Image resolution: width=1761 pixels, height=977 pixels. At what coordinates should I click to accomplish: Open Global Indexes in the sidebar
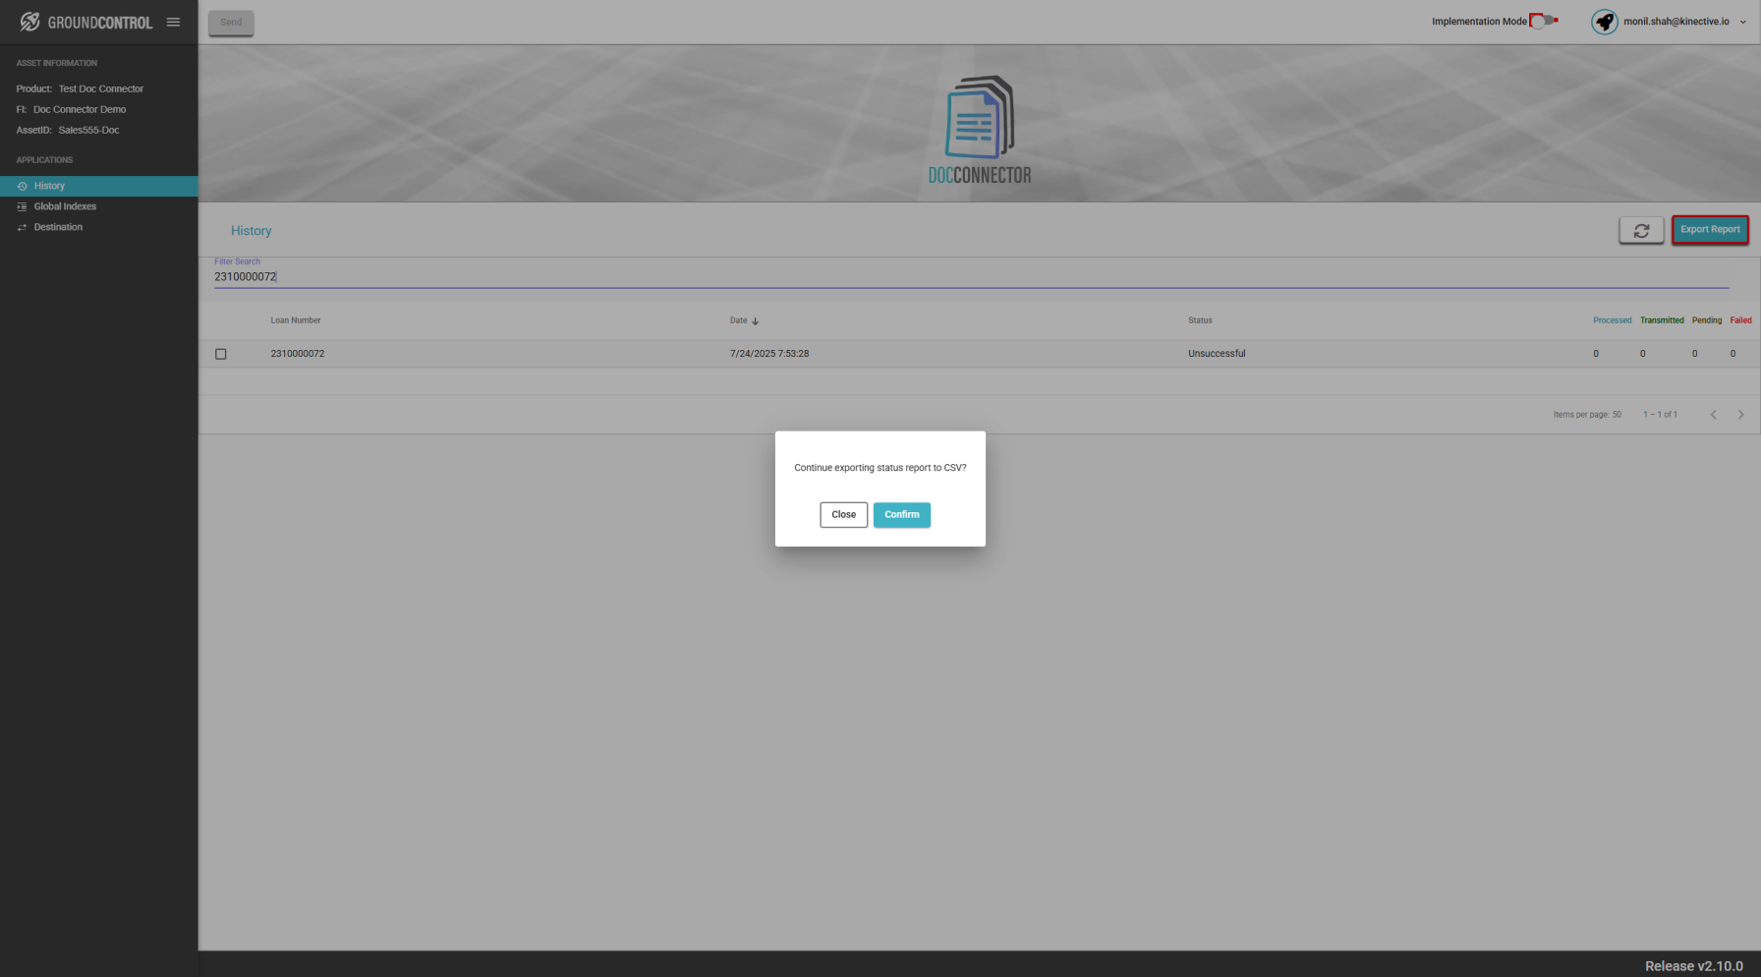(98, 206)
